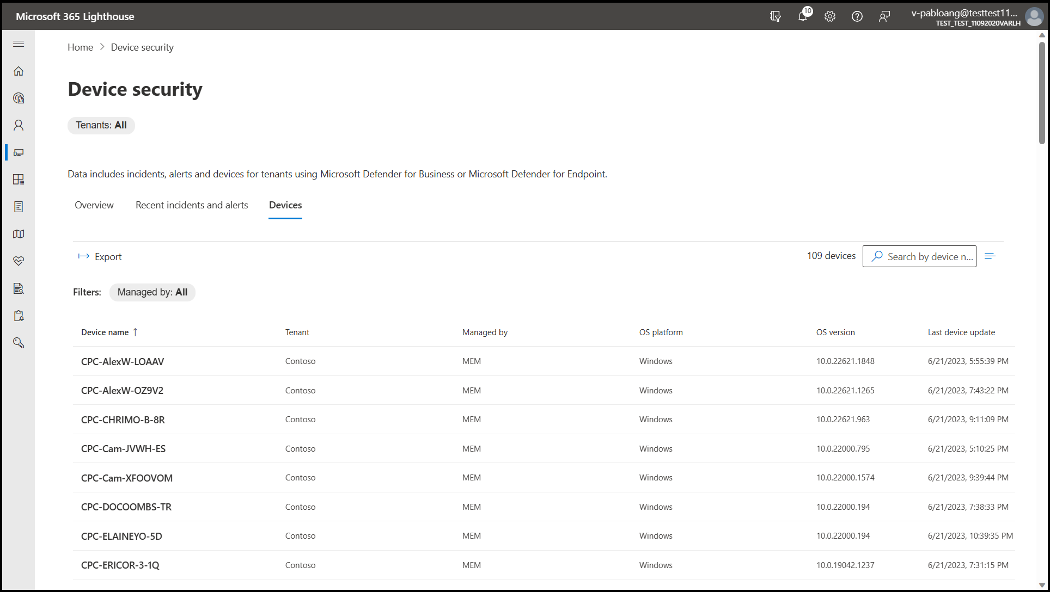Click Contoso in CPC-CHRIMO-B-8R row
This screenshot has width=1050, height=592.
tap(300, 420)
